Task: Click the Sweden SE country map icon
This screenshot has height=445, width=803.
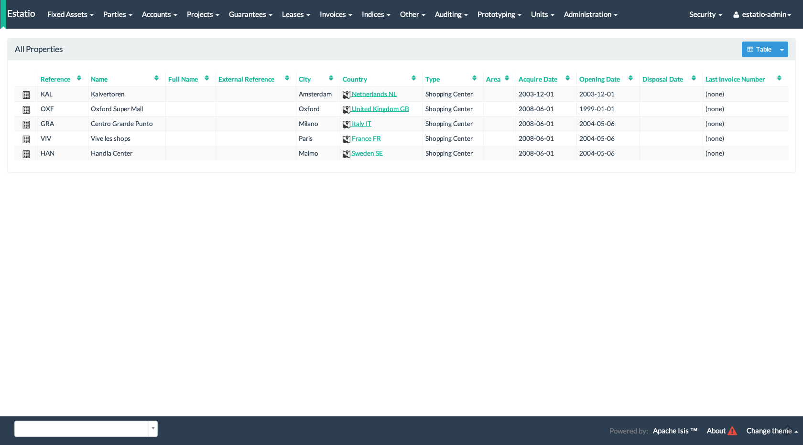Action: click(x=347, y=154)
